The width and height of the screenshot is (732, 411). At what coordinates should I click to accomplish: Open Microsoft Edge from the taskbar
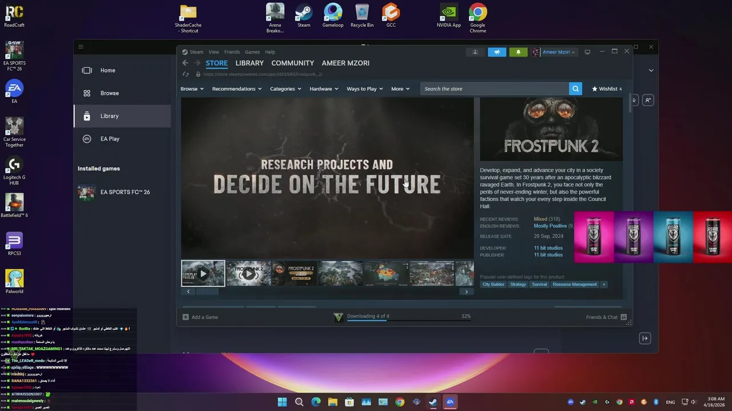(x=316, y=402)
